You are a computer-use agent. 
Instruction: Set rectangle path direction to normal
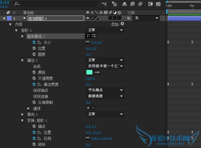(x=88, y=36)
